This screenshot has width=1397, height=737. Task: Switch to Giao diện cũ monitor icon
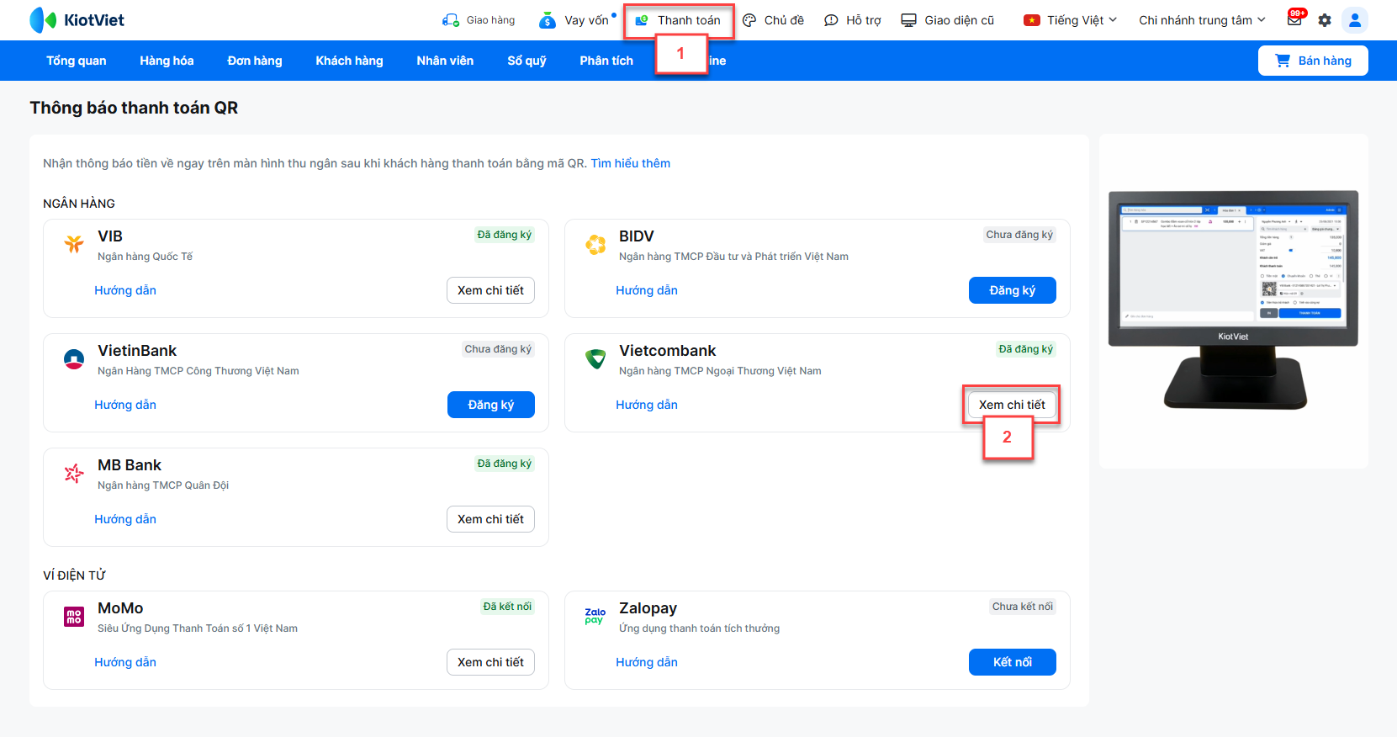[908, 20]
